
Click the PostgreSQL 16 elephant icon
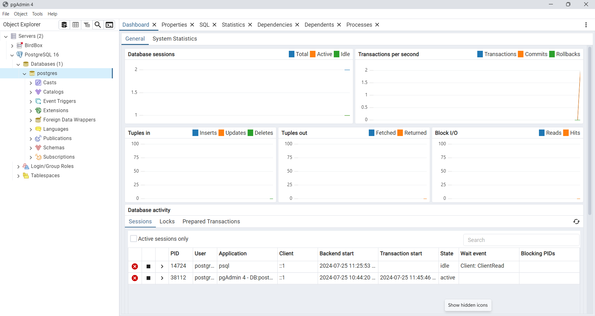pos(20,55)
